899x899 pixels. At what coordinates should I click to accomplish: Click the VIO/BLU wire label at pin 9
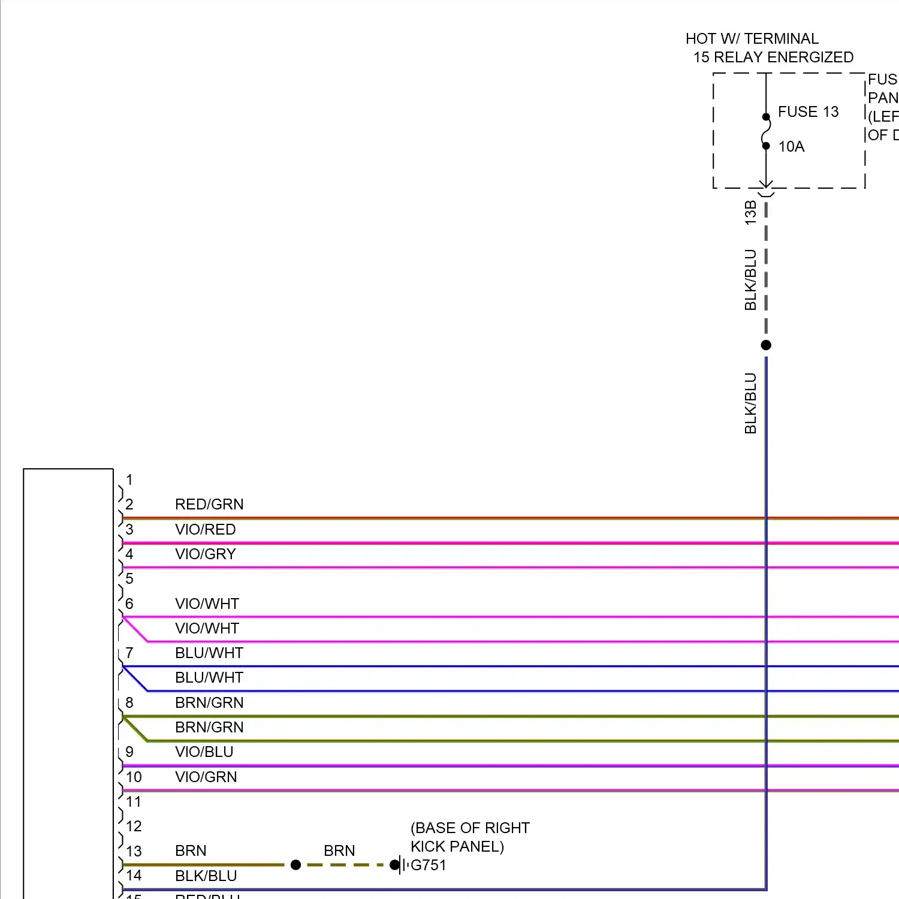pyautogui.click(x=204, y=752)
